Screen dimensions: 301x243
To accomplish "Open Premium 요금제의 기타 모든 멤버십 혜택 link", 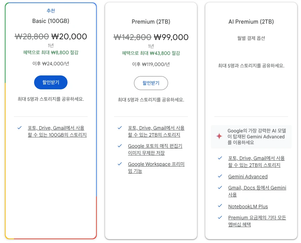I will click(x=257, y=221).
